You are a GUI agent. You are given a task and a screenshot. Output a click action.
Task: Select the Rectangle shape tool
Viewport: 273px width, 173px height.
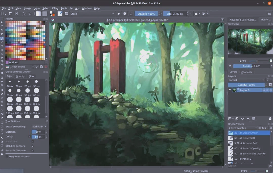tap(2, 46)
